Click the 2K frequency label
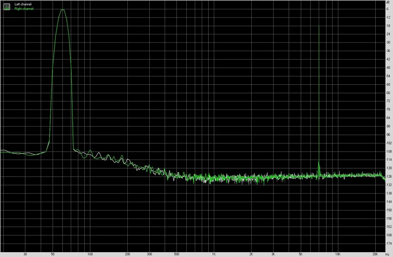 pos(251,254)
